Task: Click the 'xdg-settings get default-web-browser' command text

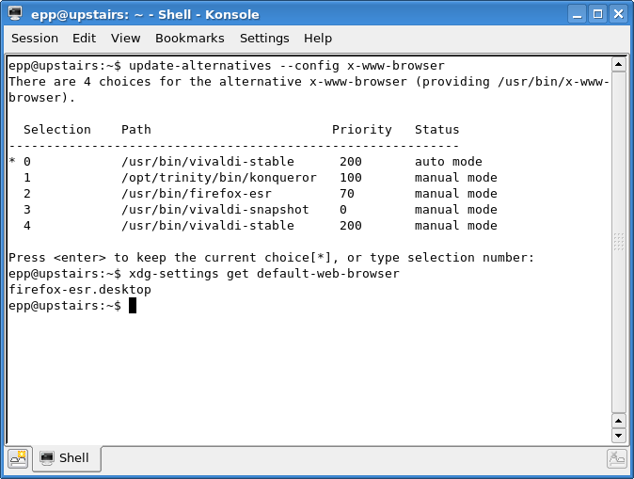Action: [264, 274]
